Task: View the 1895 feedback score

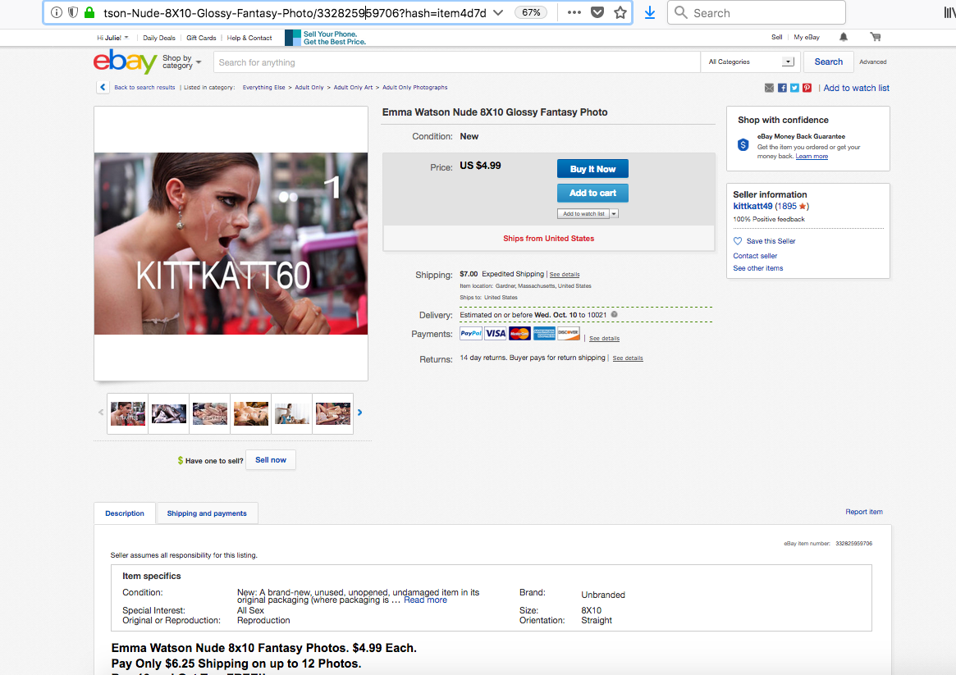Action: pos(786,206)
